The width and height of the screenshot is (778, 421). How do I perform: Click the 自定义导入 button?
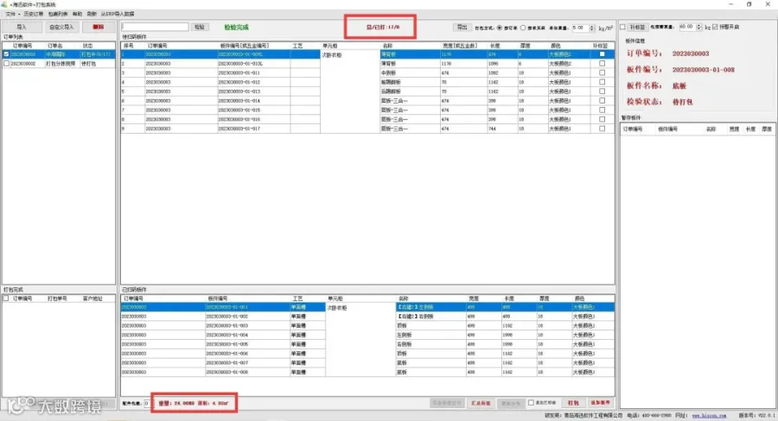pos(61,27)
